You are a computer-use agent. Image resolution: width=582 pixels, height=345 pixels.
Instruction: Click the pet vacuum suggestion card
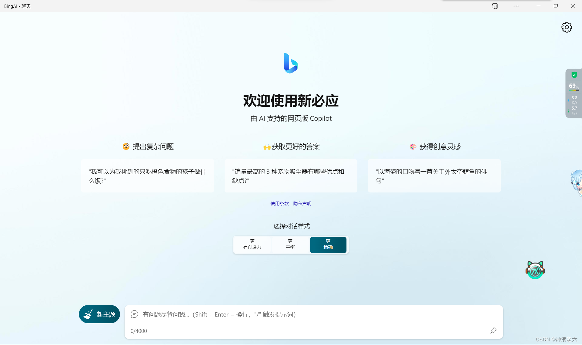click(291, 176)
